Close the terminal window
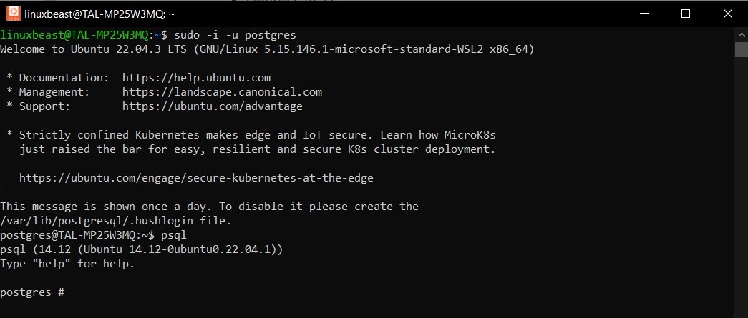 pos(727,14)
